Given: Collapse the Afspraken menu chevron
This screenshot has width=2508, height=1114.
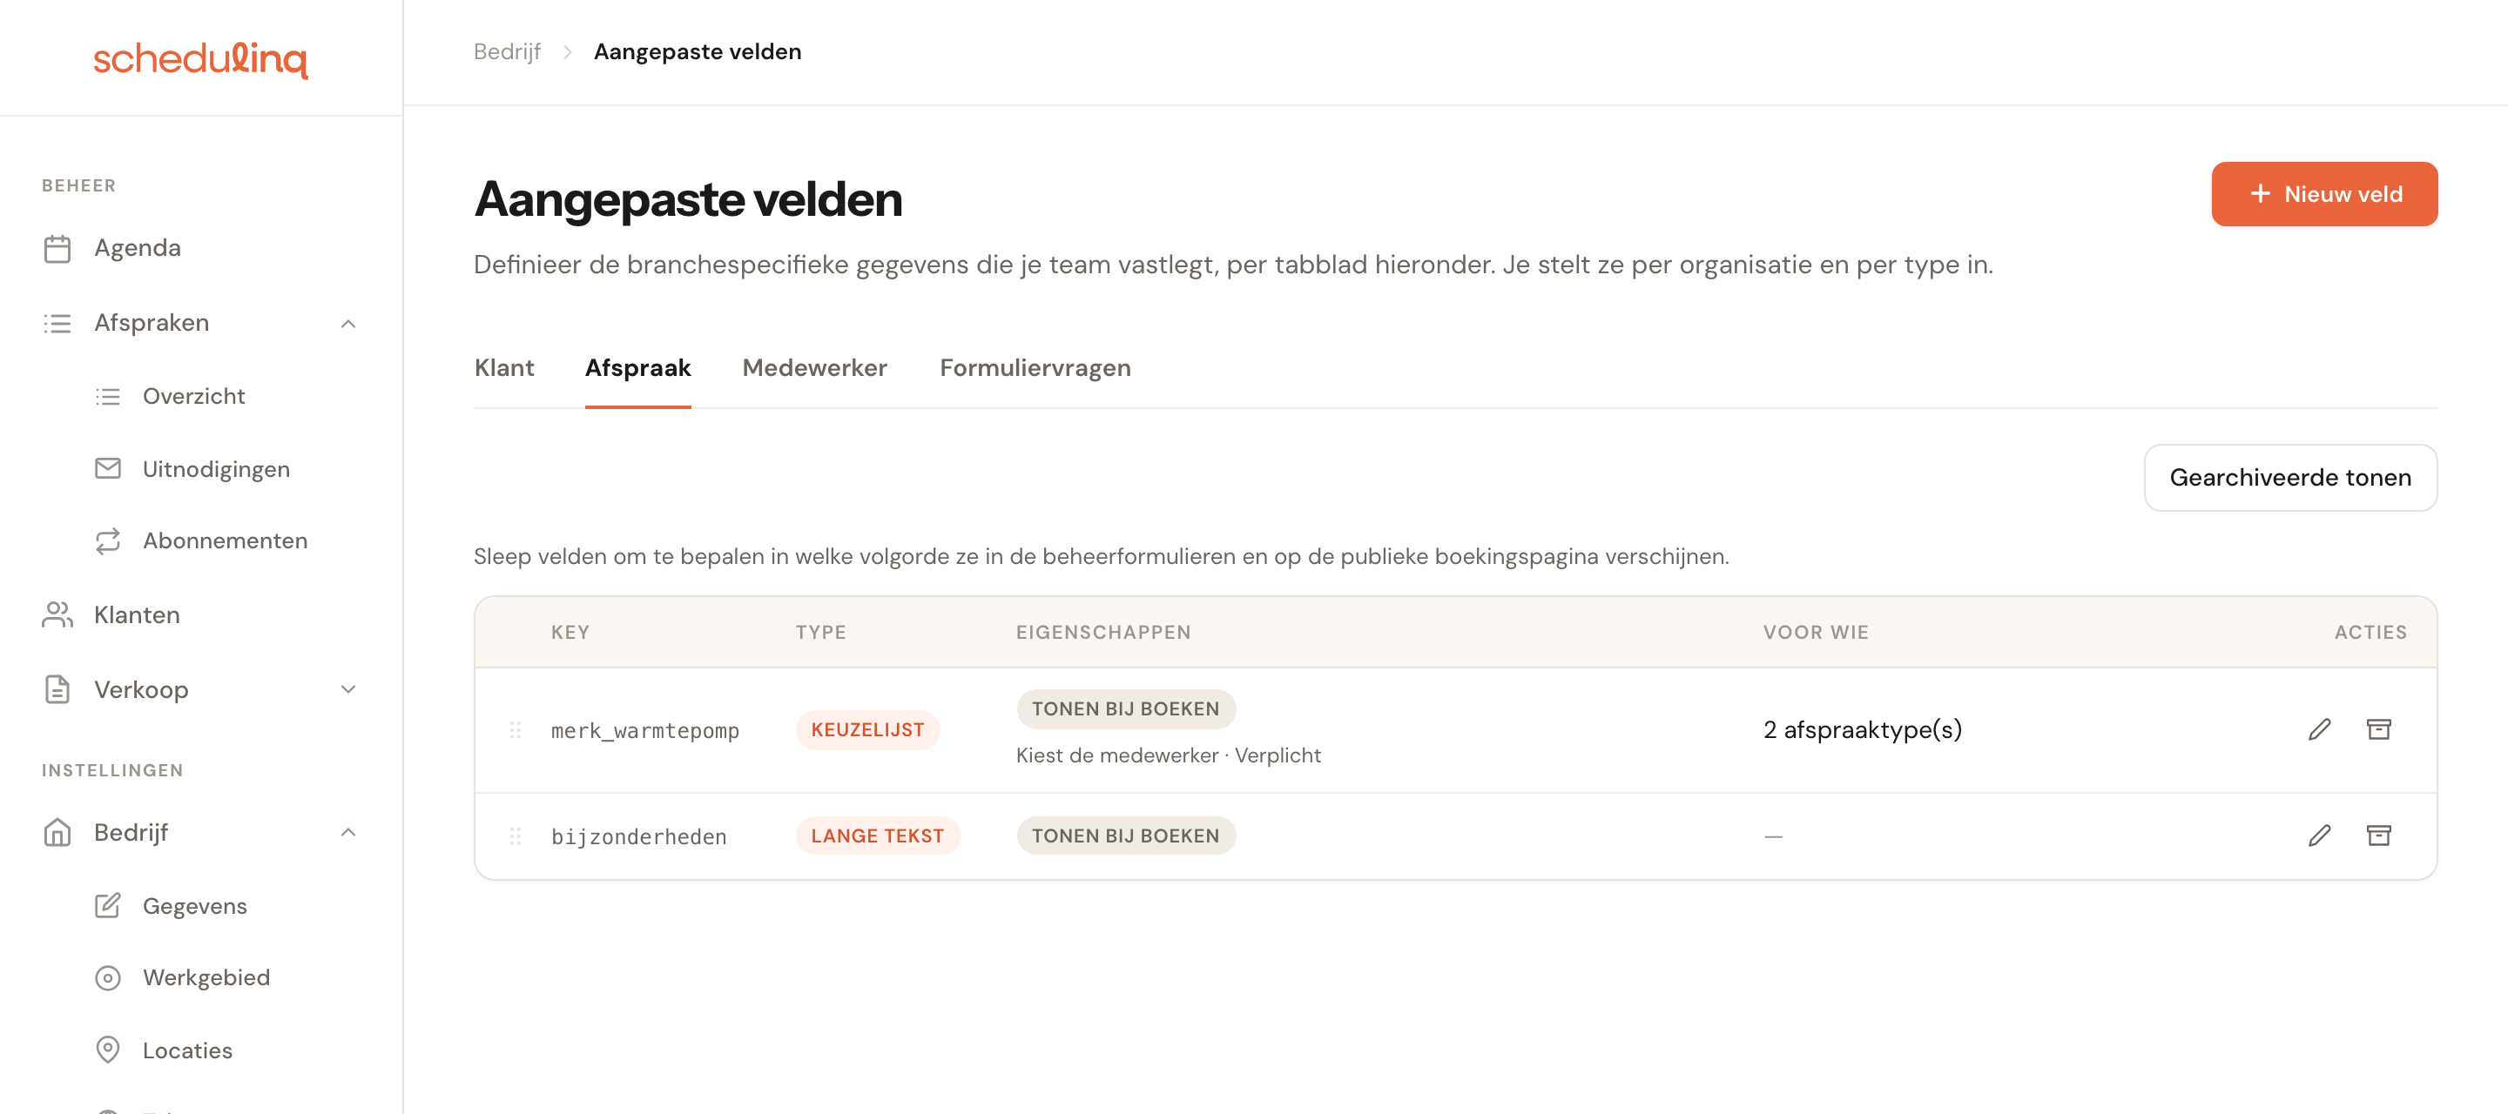Looking at the screenshot, I should (x=348, y=323).
